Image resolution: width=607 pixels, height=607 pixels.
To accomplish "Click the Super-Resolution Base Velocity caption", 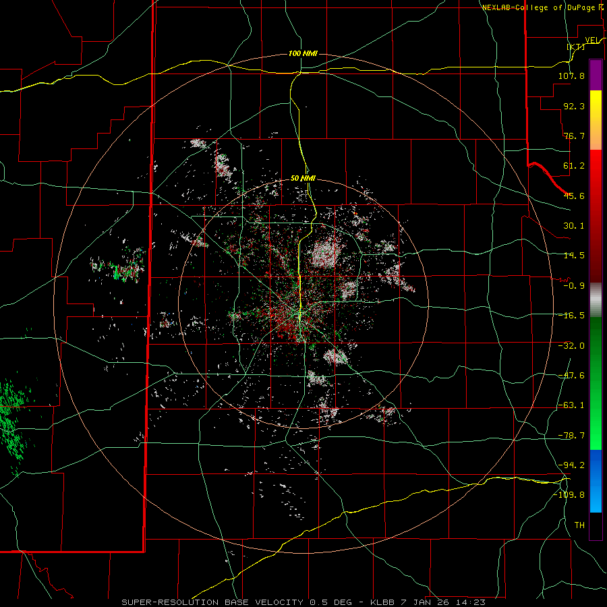I will (x=303, y=602).
